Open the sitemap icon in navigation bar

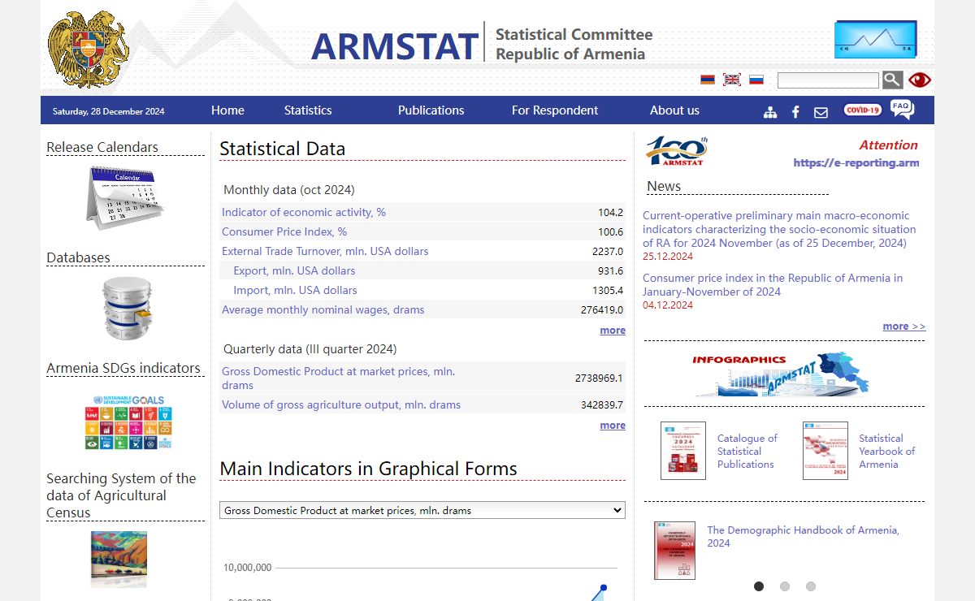[x=770, y=112]
